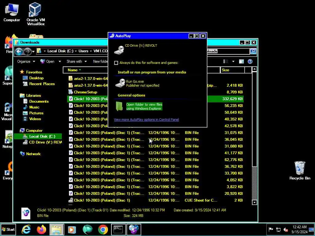
Task: Click the network tray icon
Action: coord(278,229)
